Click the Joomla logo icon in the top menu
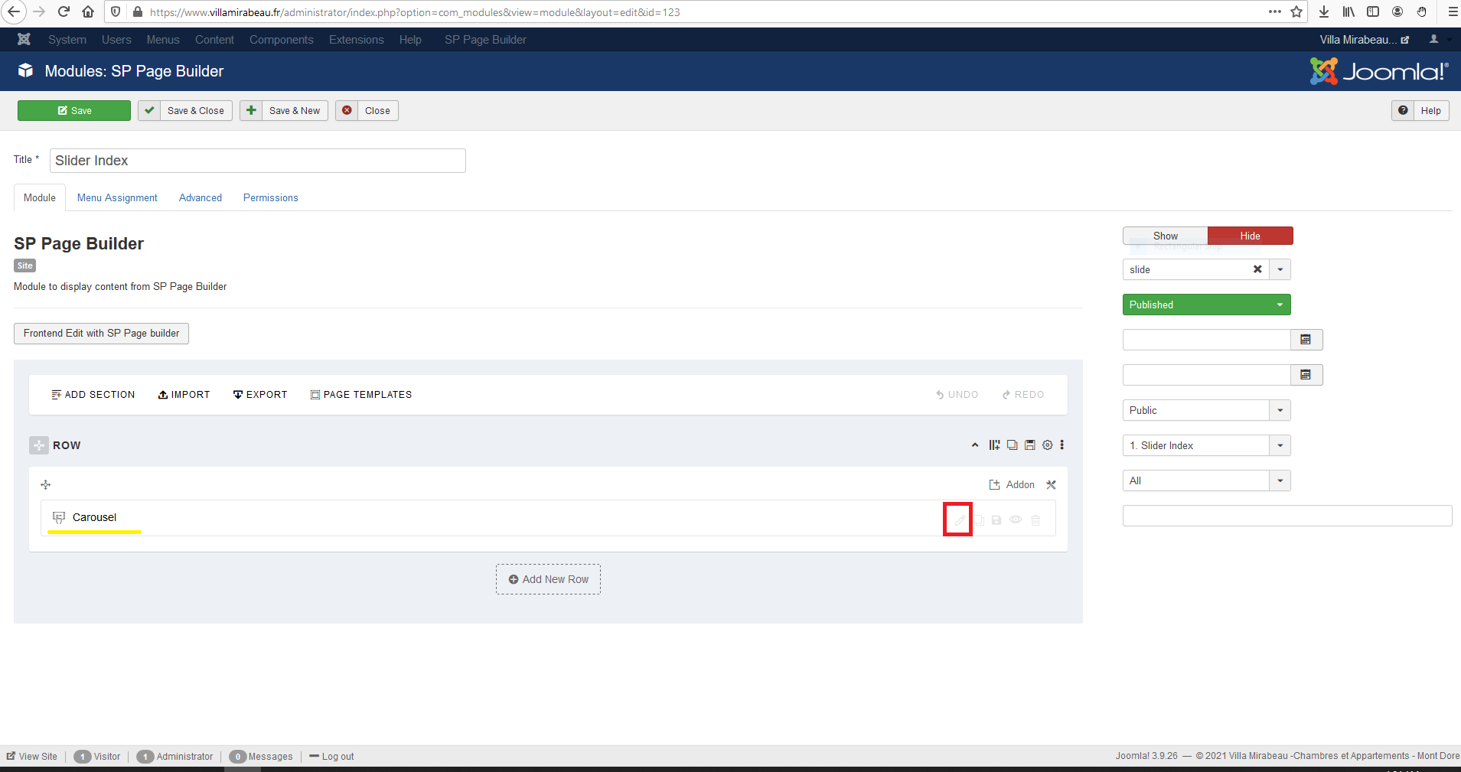This screenshot has width=1461, height=772. [x=24, y=40]
